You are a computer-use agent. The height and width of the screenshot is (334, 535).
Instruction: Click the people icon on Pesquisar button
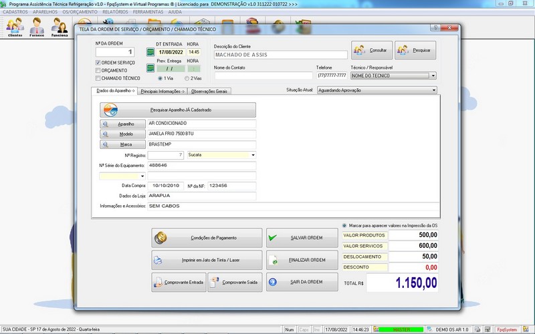coord(403,50)
